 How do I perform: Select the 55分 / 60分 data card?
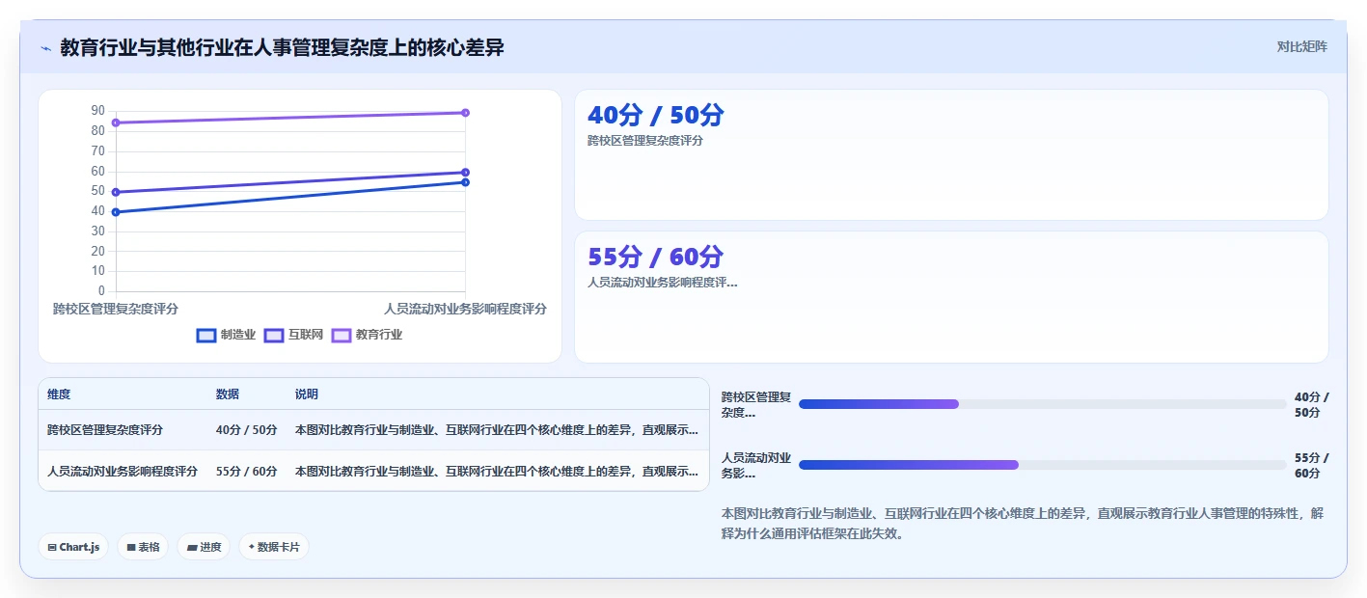pos(951,297)
